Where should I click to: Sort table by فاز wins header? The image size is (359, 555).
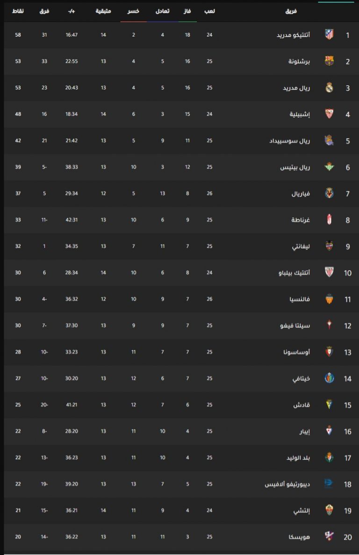(x=187, y=11)
